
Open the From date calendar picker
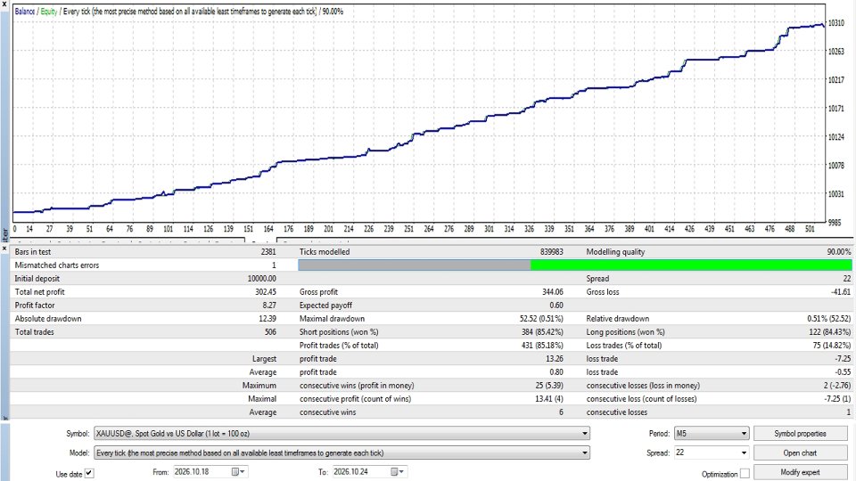238,472
